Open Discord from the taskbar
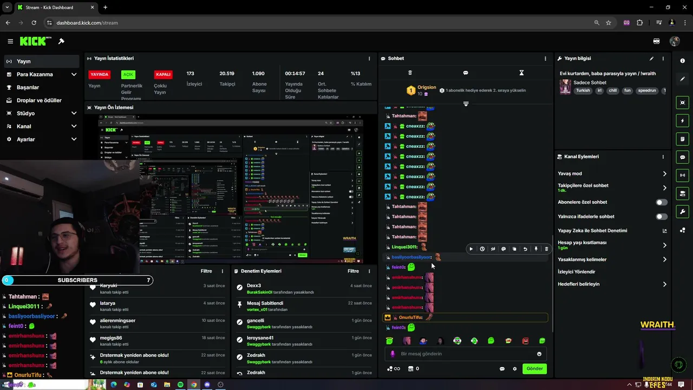Viewport: 693px width, 390px height. pyautogui.click(x=207, y=385)
